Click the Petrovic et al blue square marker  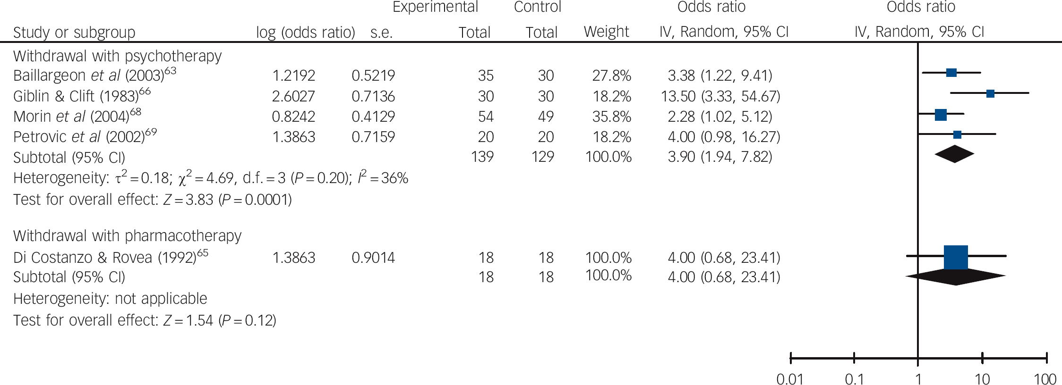(x=957, y=135)
